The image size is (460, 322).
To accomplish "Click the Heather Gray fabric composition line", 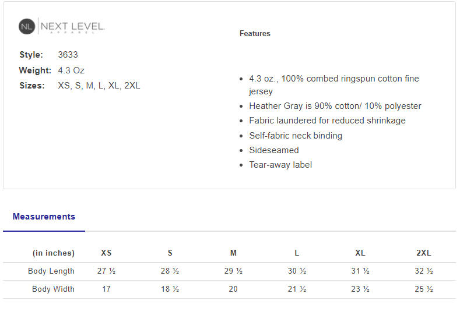I will pos(335,106).
